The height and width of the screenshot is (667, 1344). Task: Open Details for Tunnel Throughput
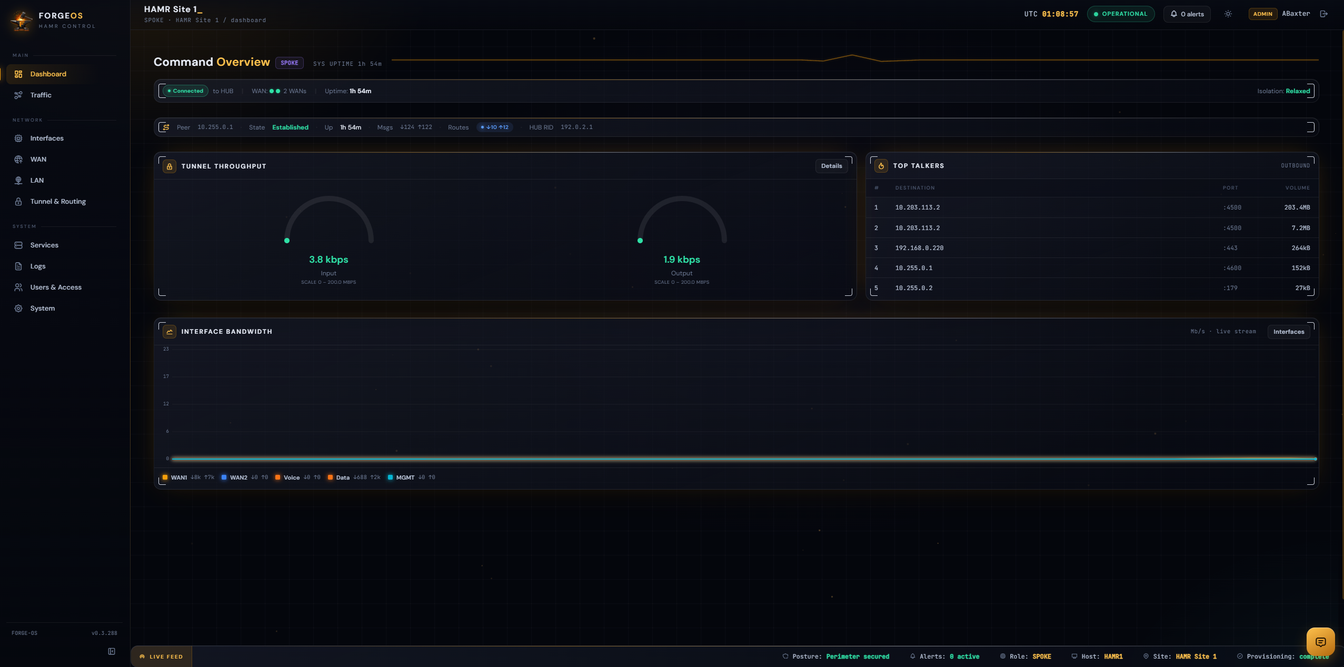tap(832, 166)
